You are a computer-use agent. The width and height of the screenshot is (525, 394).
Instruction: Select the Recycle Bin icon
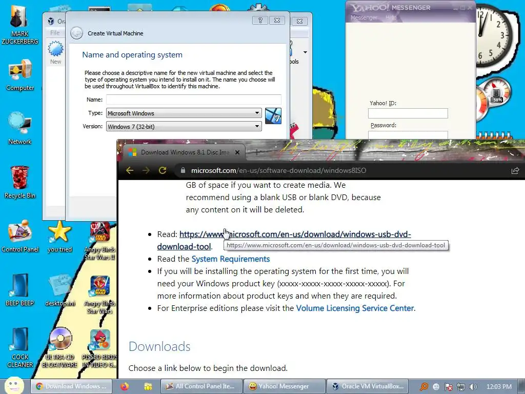point(20,182)
